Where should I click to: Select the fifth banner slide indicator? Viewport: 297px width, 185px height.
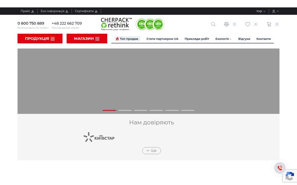click(x=172, y=110)
